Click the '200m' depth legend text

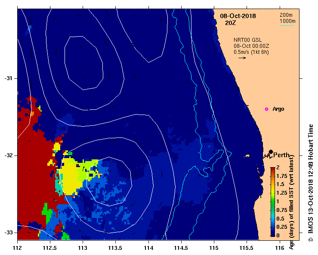coord(286,15)
